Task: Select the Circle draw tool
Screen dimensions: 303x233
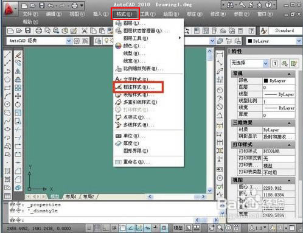Action: (7, 104)
